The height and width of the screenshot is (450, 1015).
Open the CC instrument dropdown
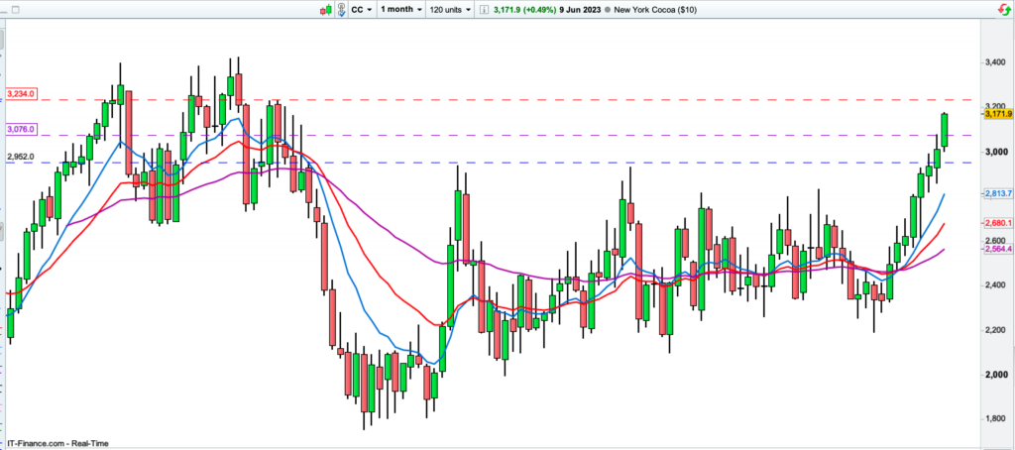tap(361, 10)
